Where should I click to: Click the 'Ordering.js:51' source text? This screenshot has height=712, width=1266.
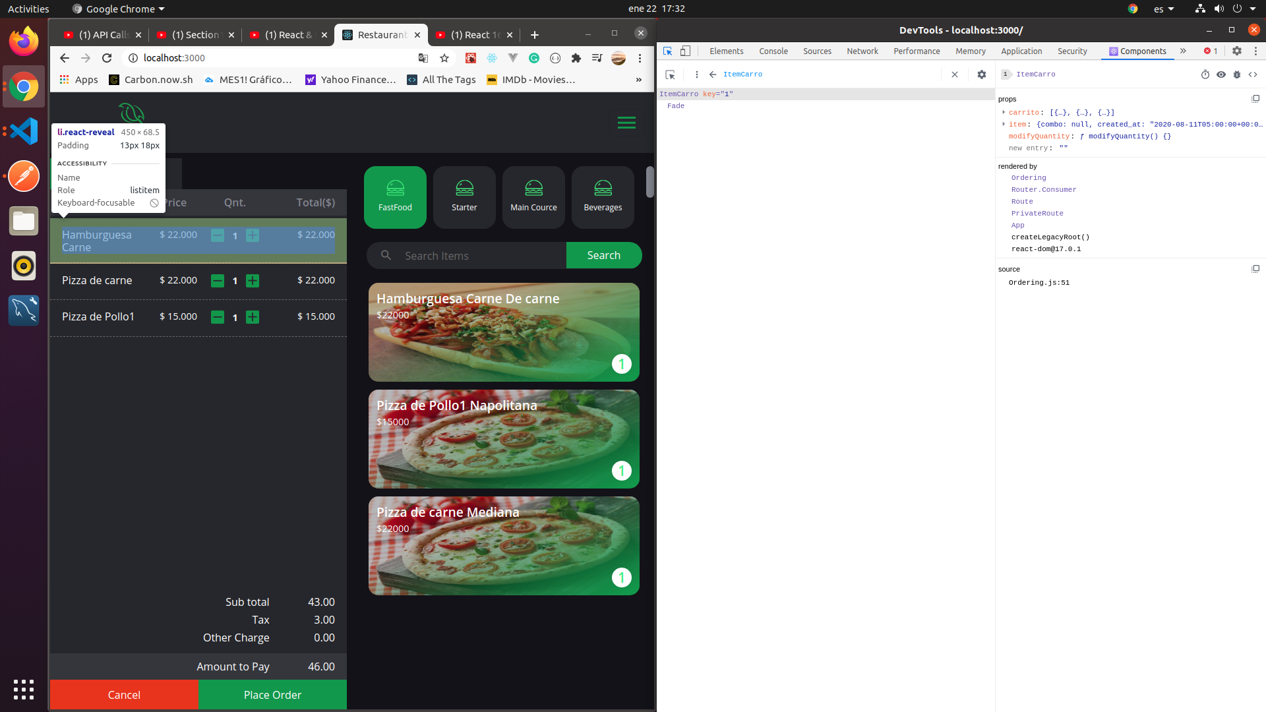pyautogui.click(x=1039, y=282)
